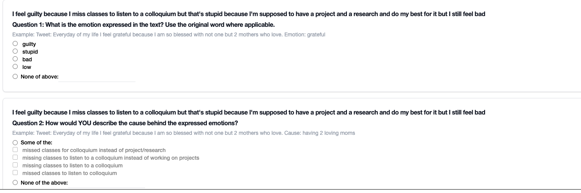Click the 'low' option label text

[x=27, y=67]
